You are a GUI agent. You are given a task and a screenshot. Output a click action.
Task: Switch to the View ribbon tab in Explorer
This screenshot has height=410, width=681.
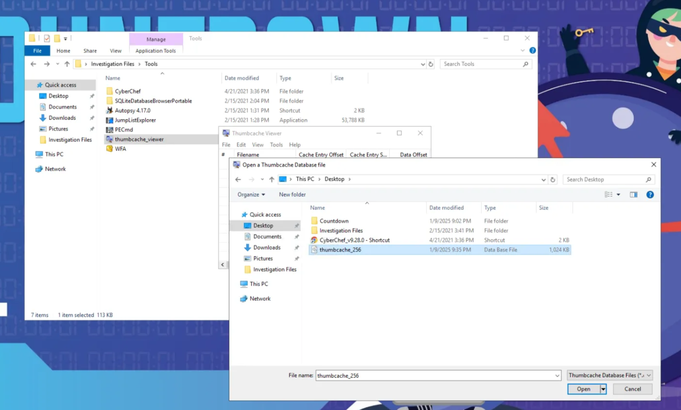pyautogui.click(x=116, y=51)
